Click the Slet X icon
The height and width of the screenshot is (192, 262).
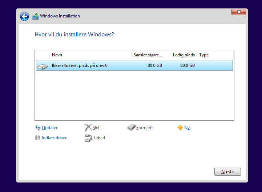coord(88,128)
